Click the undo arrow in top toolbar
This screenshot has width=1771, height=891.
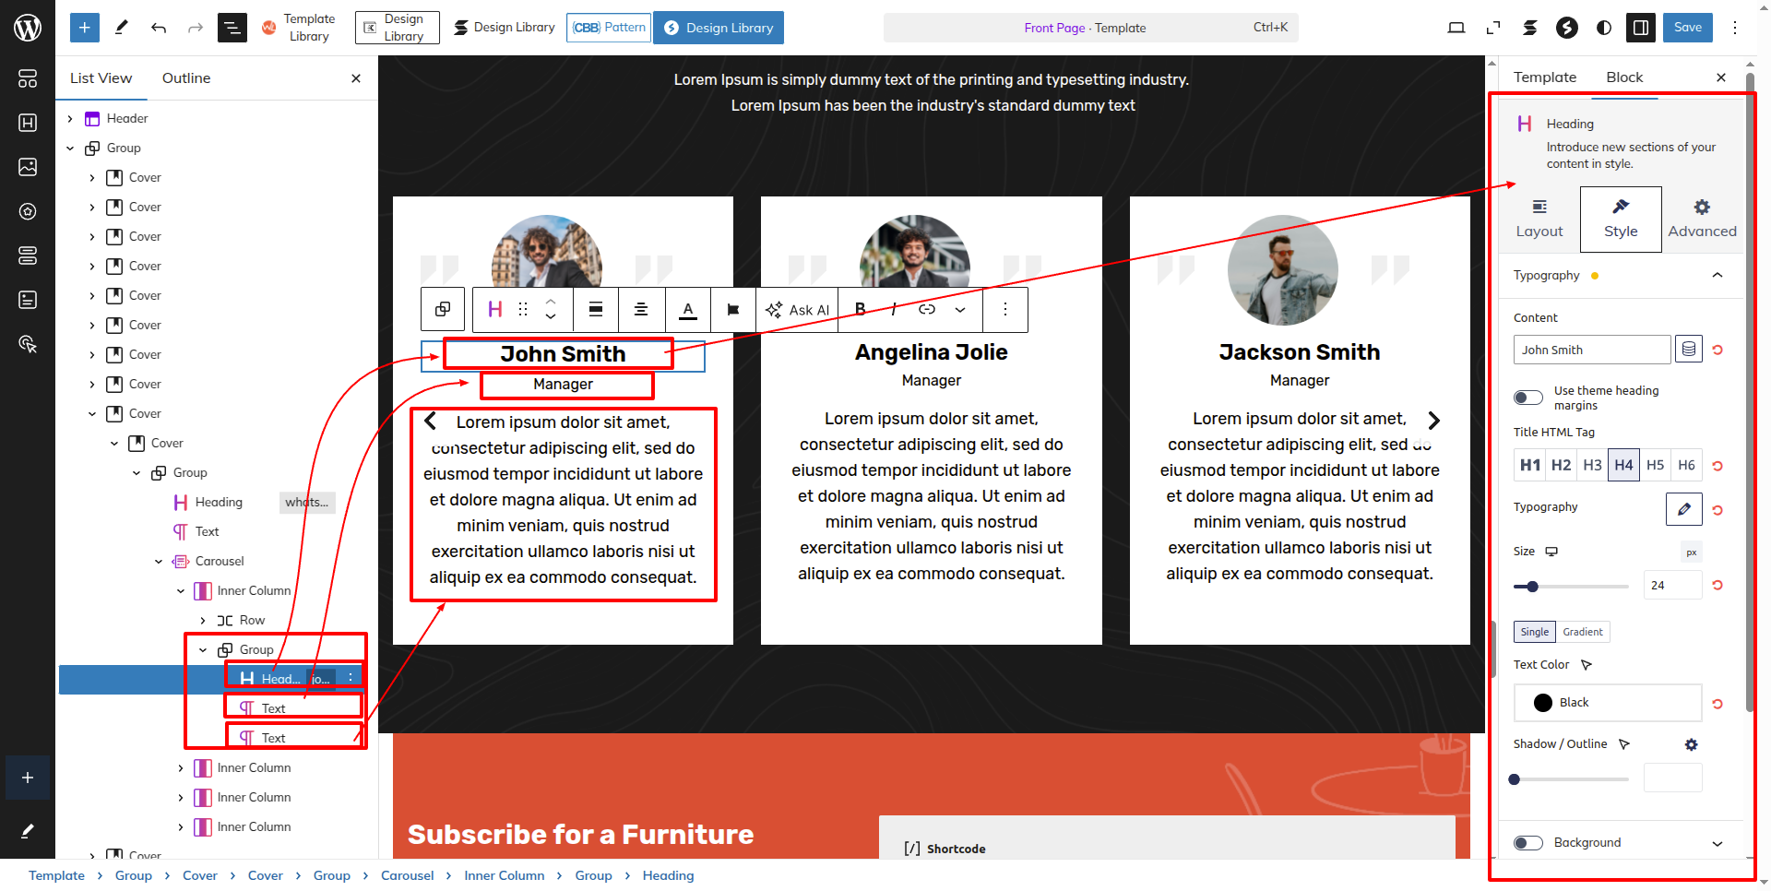159,28
